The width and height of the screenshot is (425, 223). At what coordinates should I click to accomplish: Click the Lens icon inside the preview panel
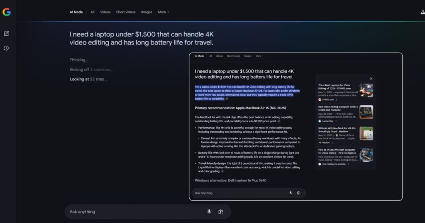tap(298, 193)
